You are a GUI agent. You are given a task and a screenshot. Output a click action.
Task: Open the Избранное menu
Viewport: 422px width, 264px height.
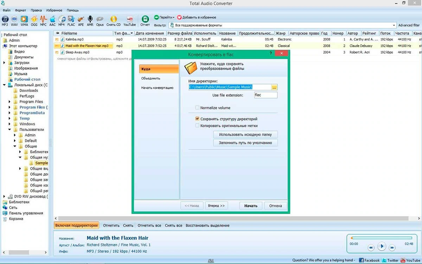(54, 10)
